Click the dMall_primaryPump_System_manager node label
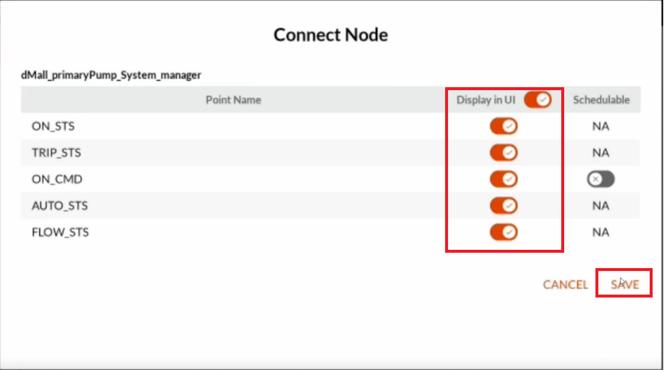Image resolution: width=665 pixels, height=370 pixels. (111, 75)
